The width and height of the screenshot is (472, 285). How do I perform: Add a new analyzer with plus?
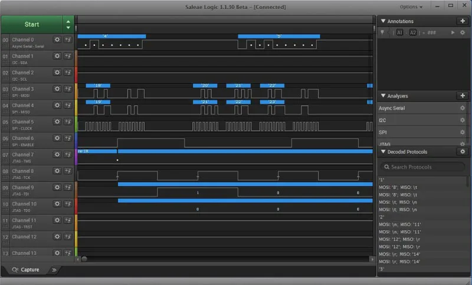pyautogui.click(x=463, y=96)
